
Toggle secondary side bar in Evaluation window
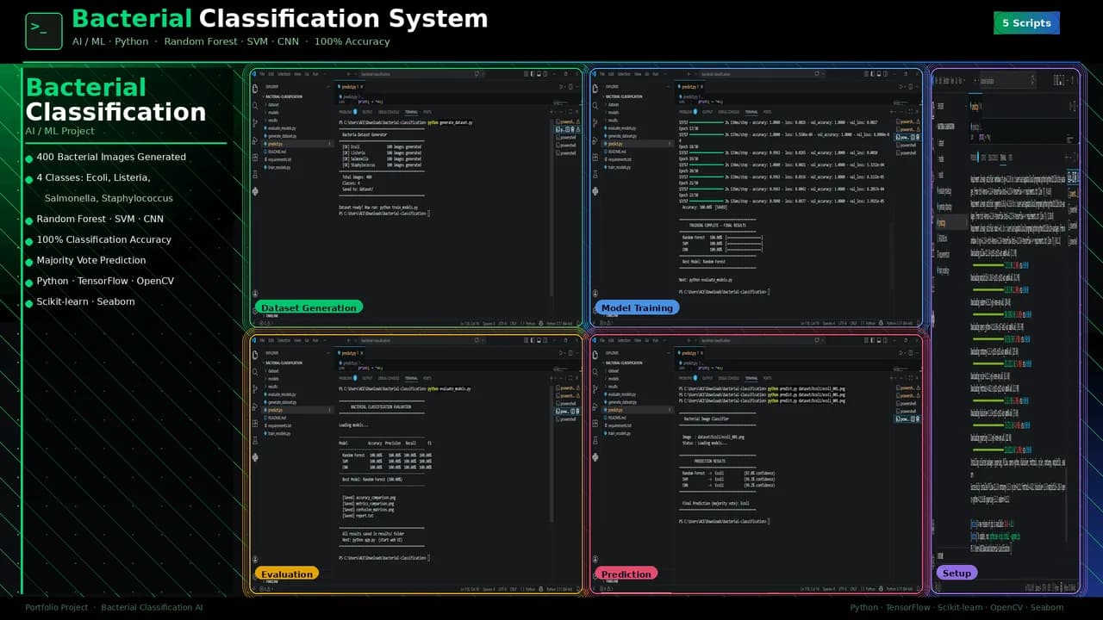[x=543, y=339]
